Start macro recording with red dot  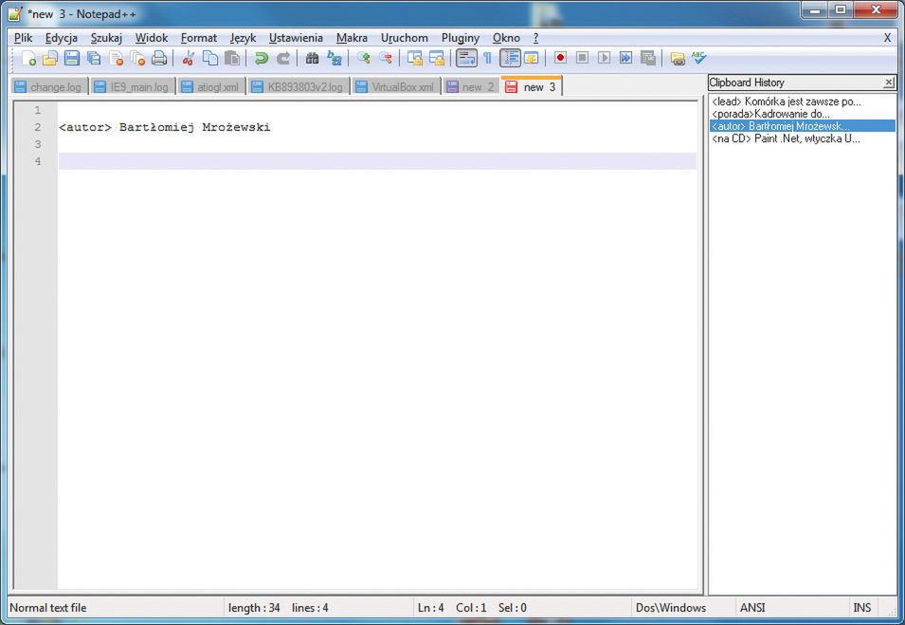point(560,58)
